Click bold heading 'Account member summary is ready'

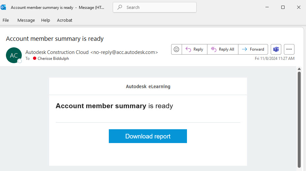114,106
